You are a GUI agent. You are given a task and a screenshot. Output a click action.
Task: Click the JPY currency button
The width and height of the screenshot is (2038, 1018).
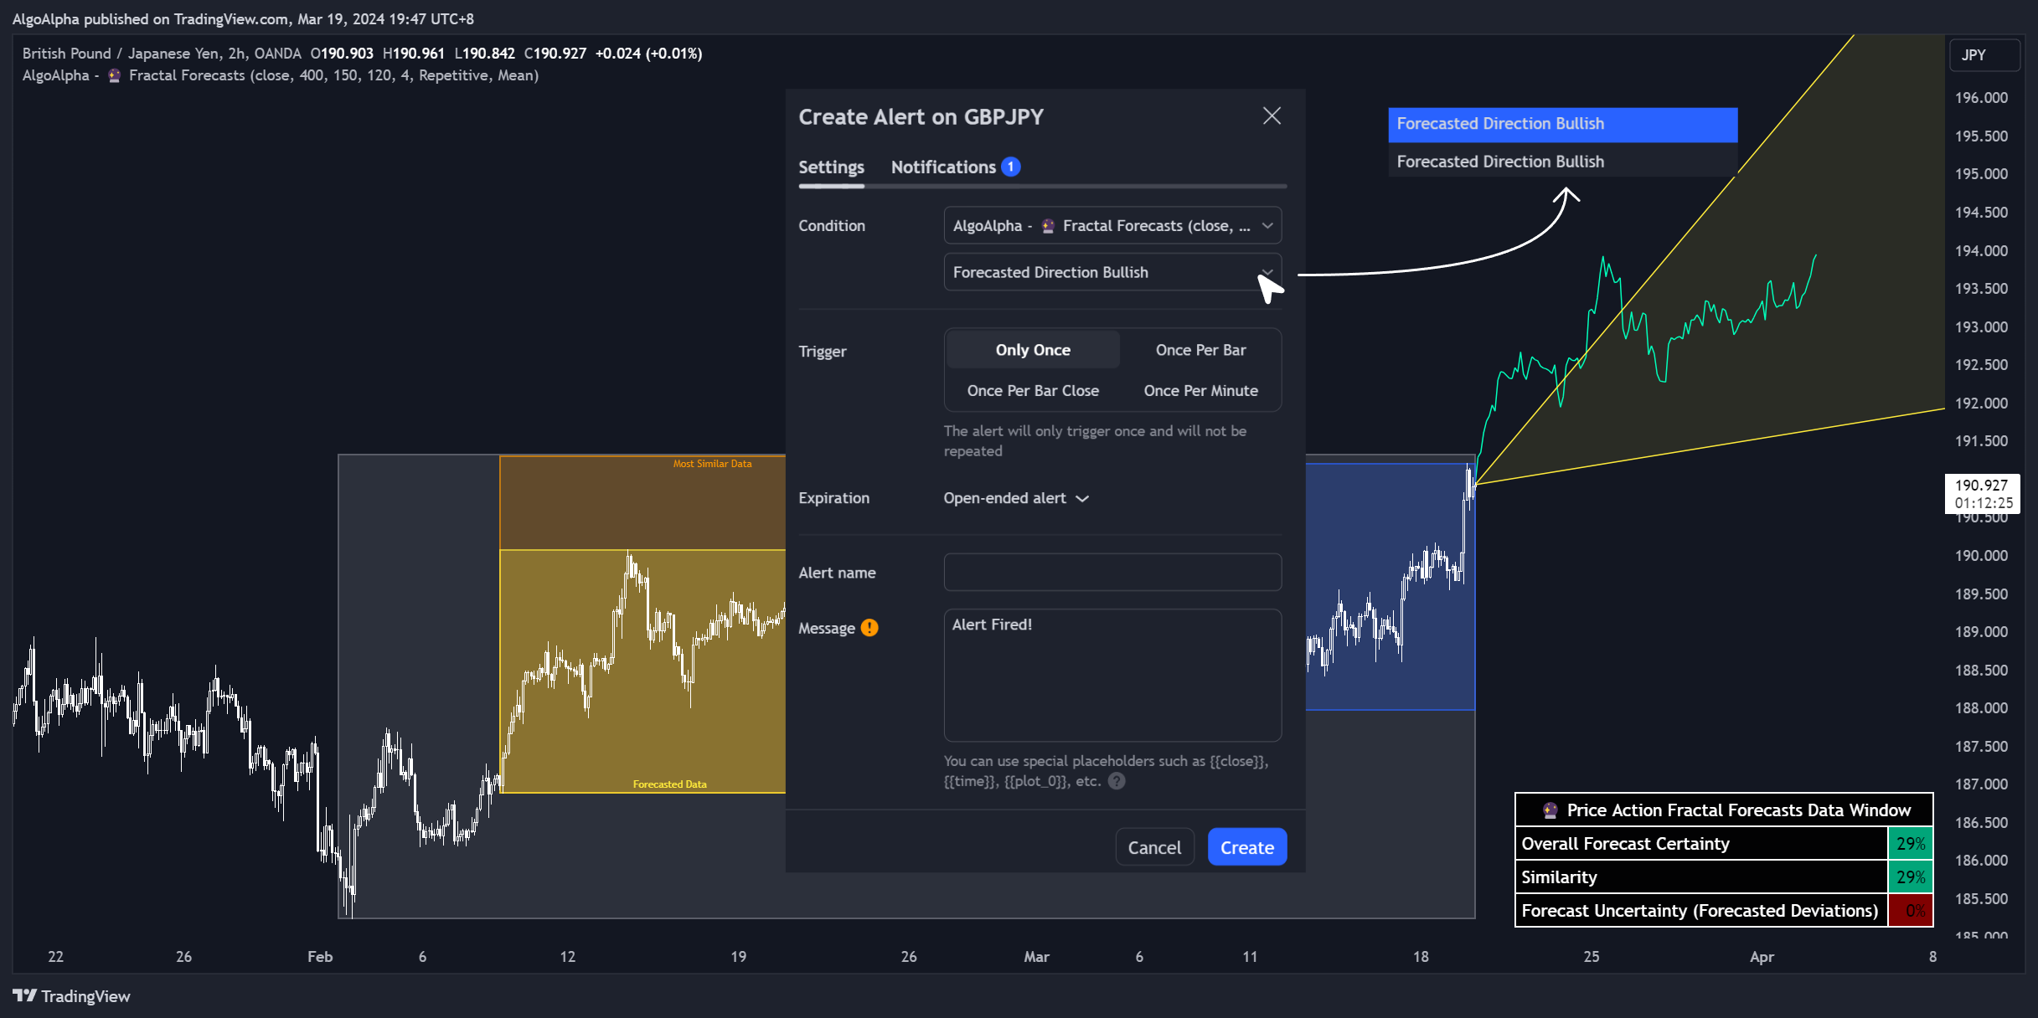(1984, 55)
